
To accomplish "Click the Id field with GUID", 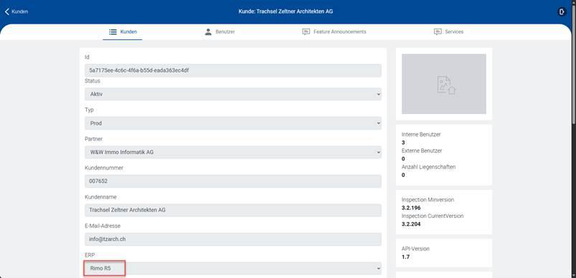I will point(233,70).
